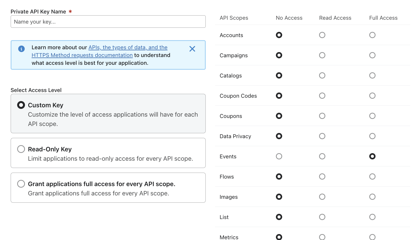Screen dimensions: 414x240
Task: Set Coupons scope to Read Access
Action: 322,116
